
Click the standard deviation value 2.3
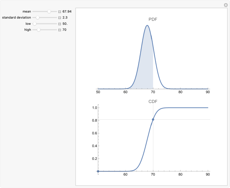tap(65, 18)
